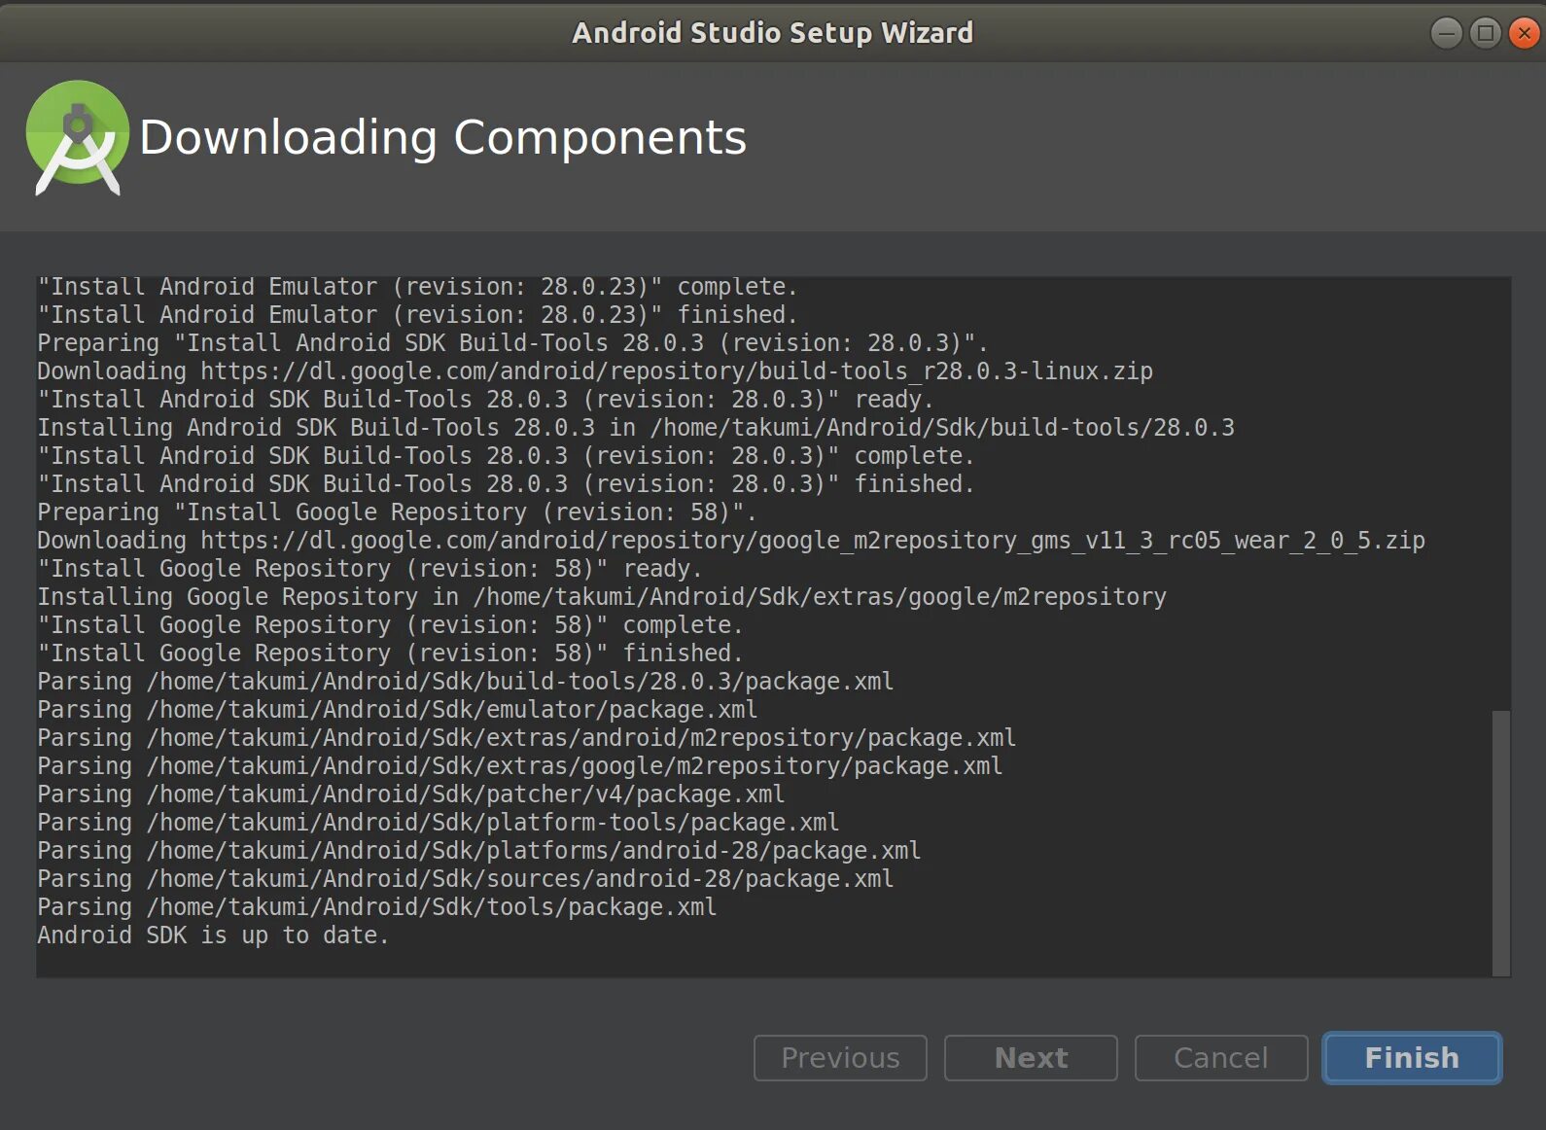The height and width of the screenshot is (1130, 1546).
Task: Click the 'Android Emulator (revision: 28.0.23)" finished.' line
Action: (x=418, y=315)
